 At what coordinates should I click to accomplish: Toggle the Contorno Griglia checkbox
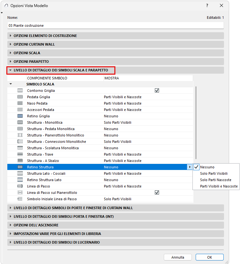click(157, 91)
